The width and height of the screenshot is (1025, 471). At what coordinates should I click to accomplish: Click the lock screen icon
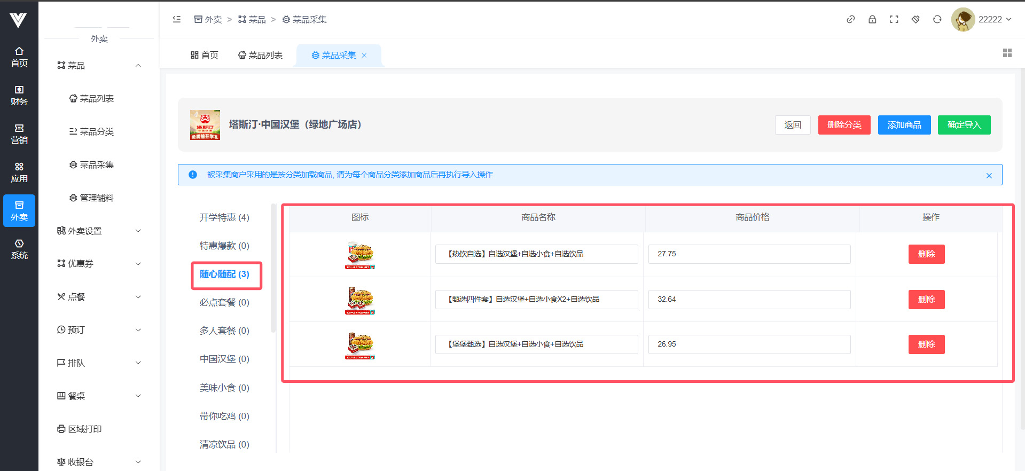click(x=872, y=19)
